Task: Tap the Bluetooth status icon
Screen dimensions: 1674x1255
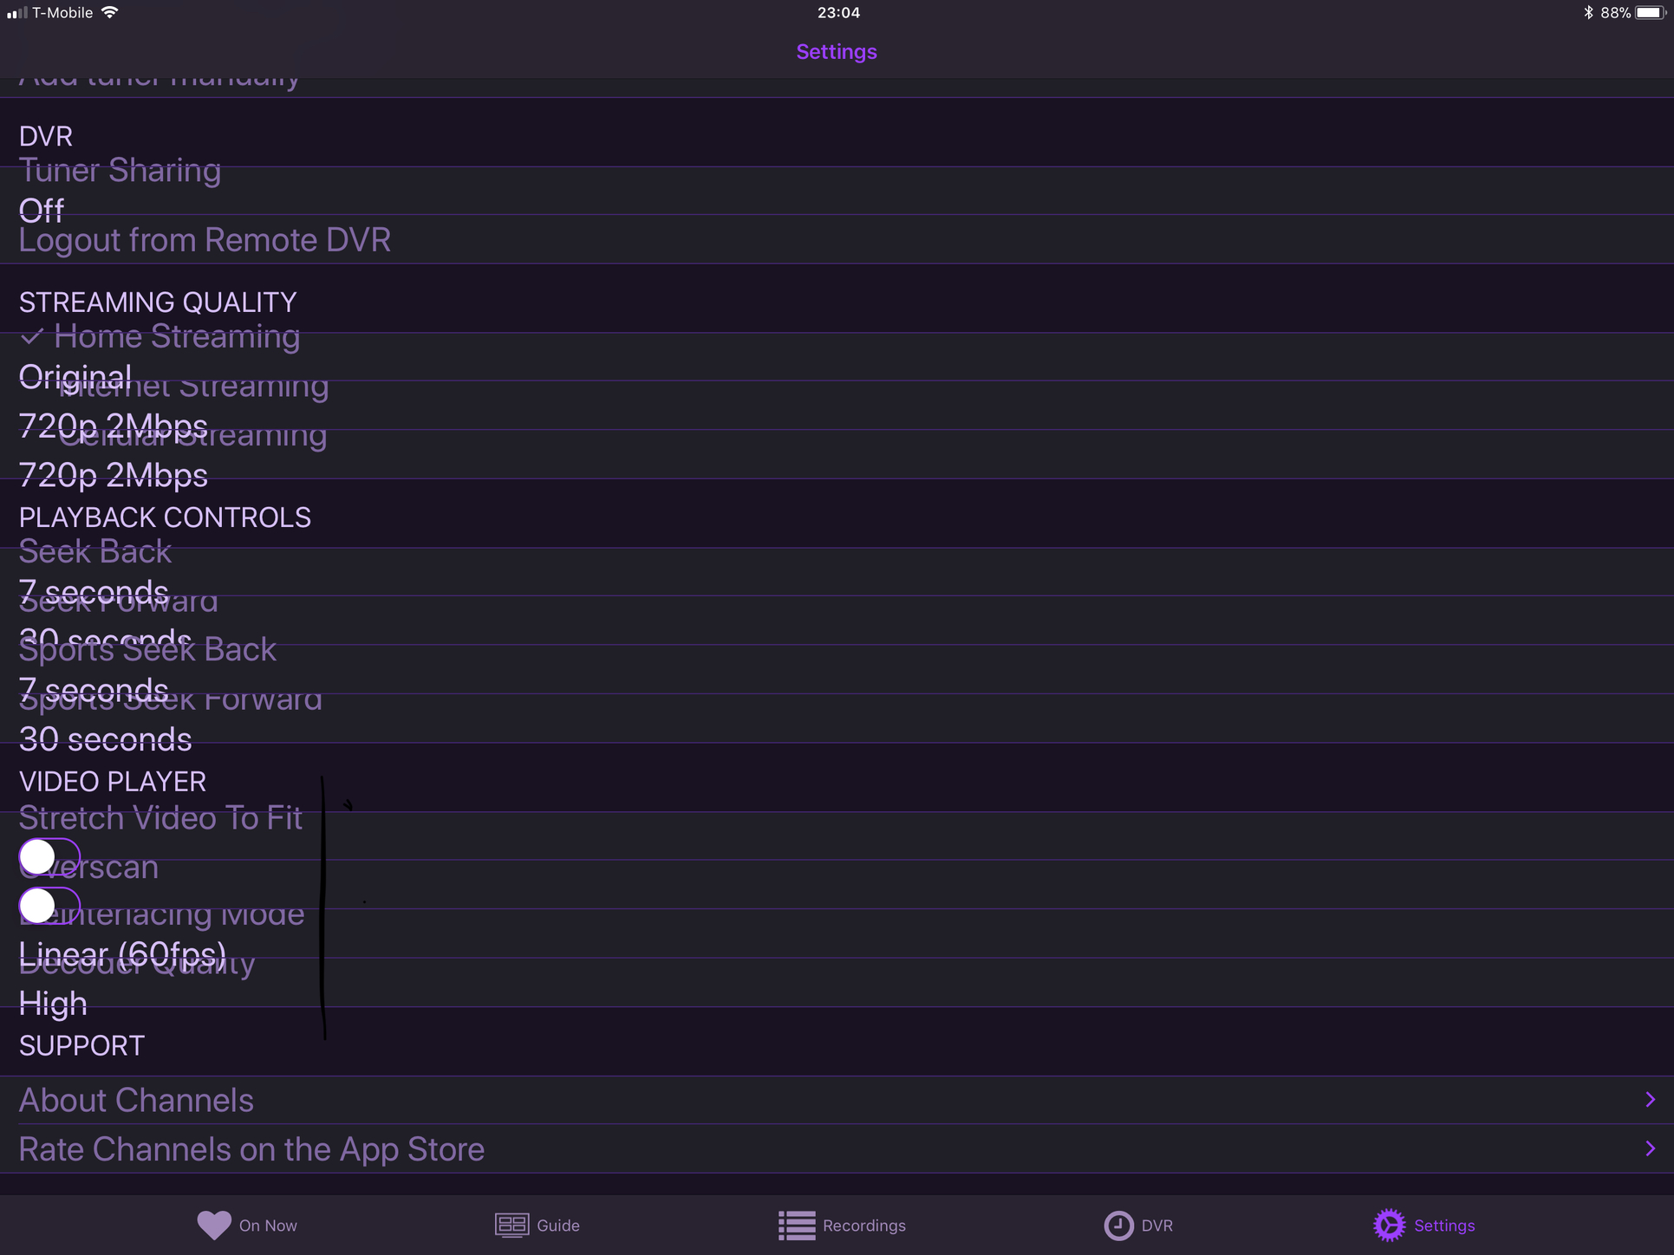Action: click(x=1588, y=12)
